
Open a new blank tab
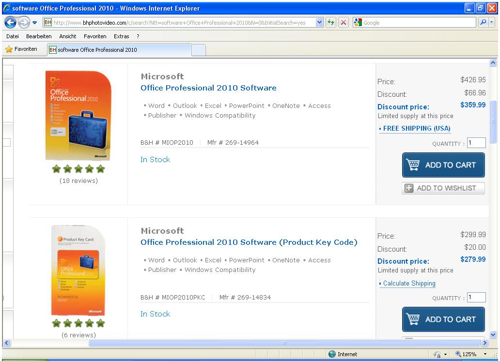click(198, 50)
